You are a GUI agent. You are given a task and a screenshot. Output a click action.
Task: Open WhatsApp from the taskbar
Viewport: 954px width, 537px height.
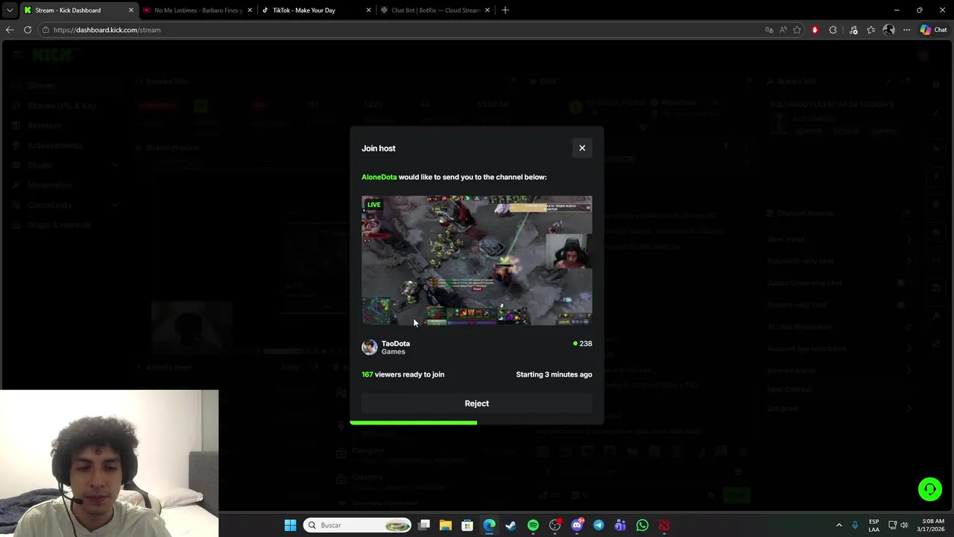[642, 525]
